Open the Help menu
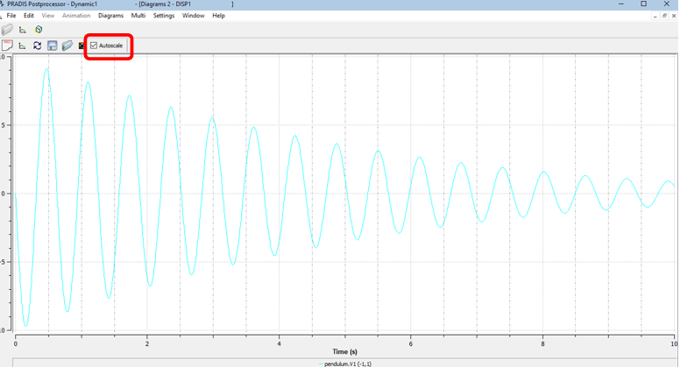Image resolution: width=680 pixels, height=367 pixels. coord(218,16)
